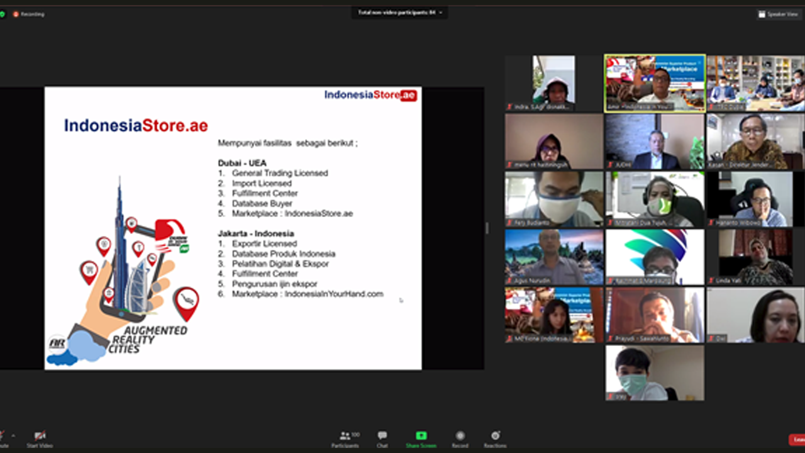The image size is (805, 453).
Task: Select the hastiningsih video tile
Action: [554, 142]
